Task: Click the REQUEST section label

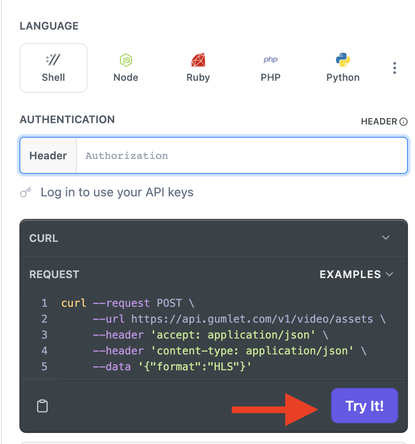Action: (x=54, y=275)
